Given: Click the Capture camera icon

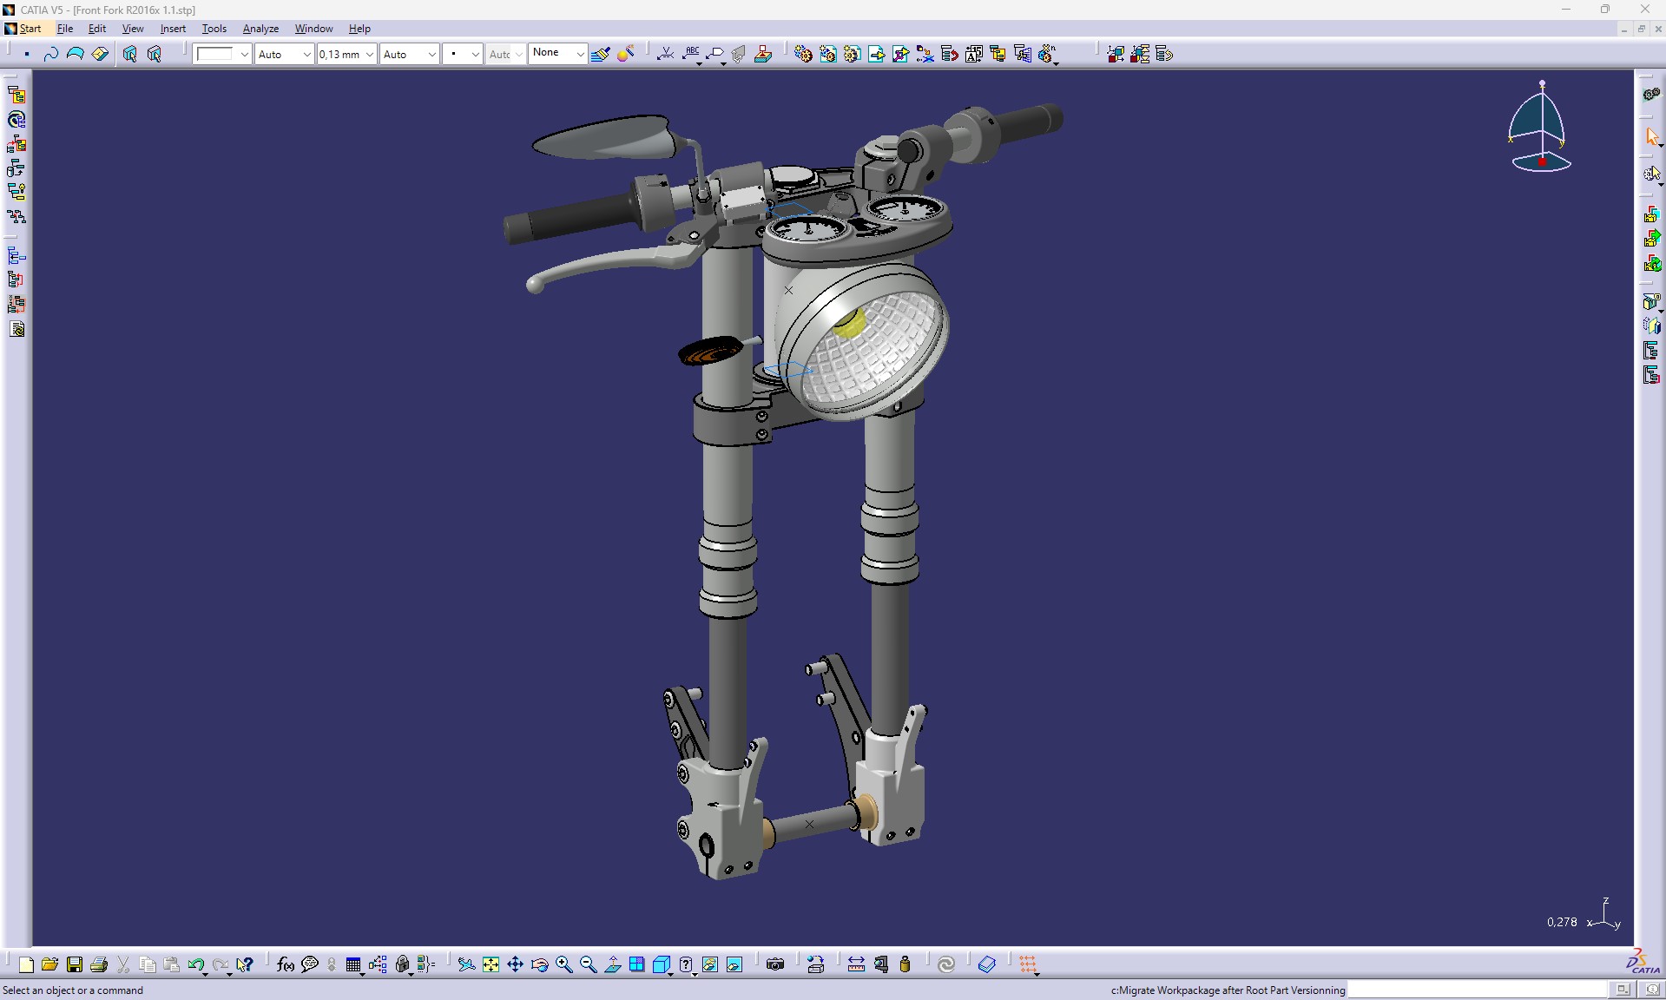Looking at the screenshot, I should tap(775, 964).
